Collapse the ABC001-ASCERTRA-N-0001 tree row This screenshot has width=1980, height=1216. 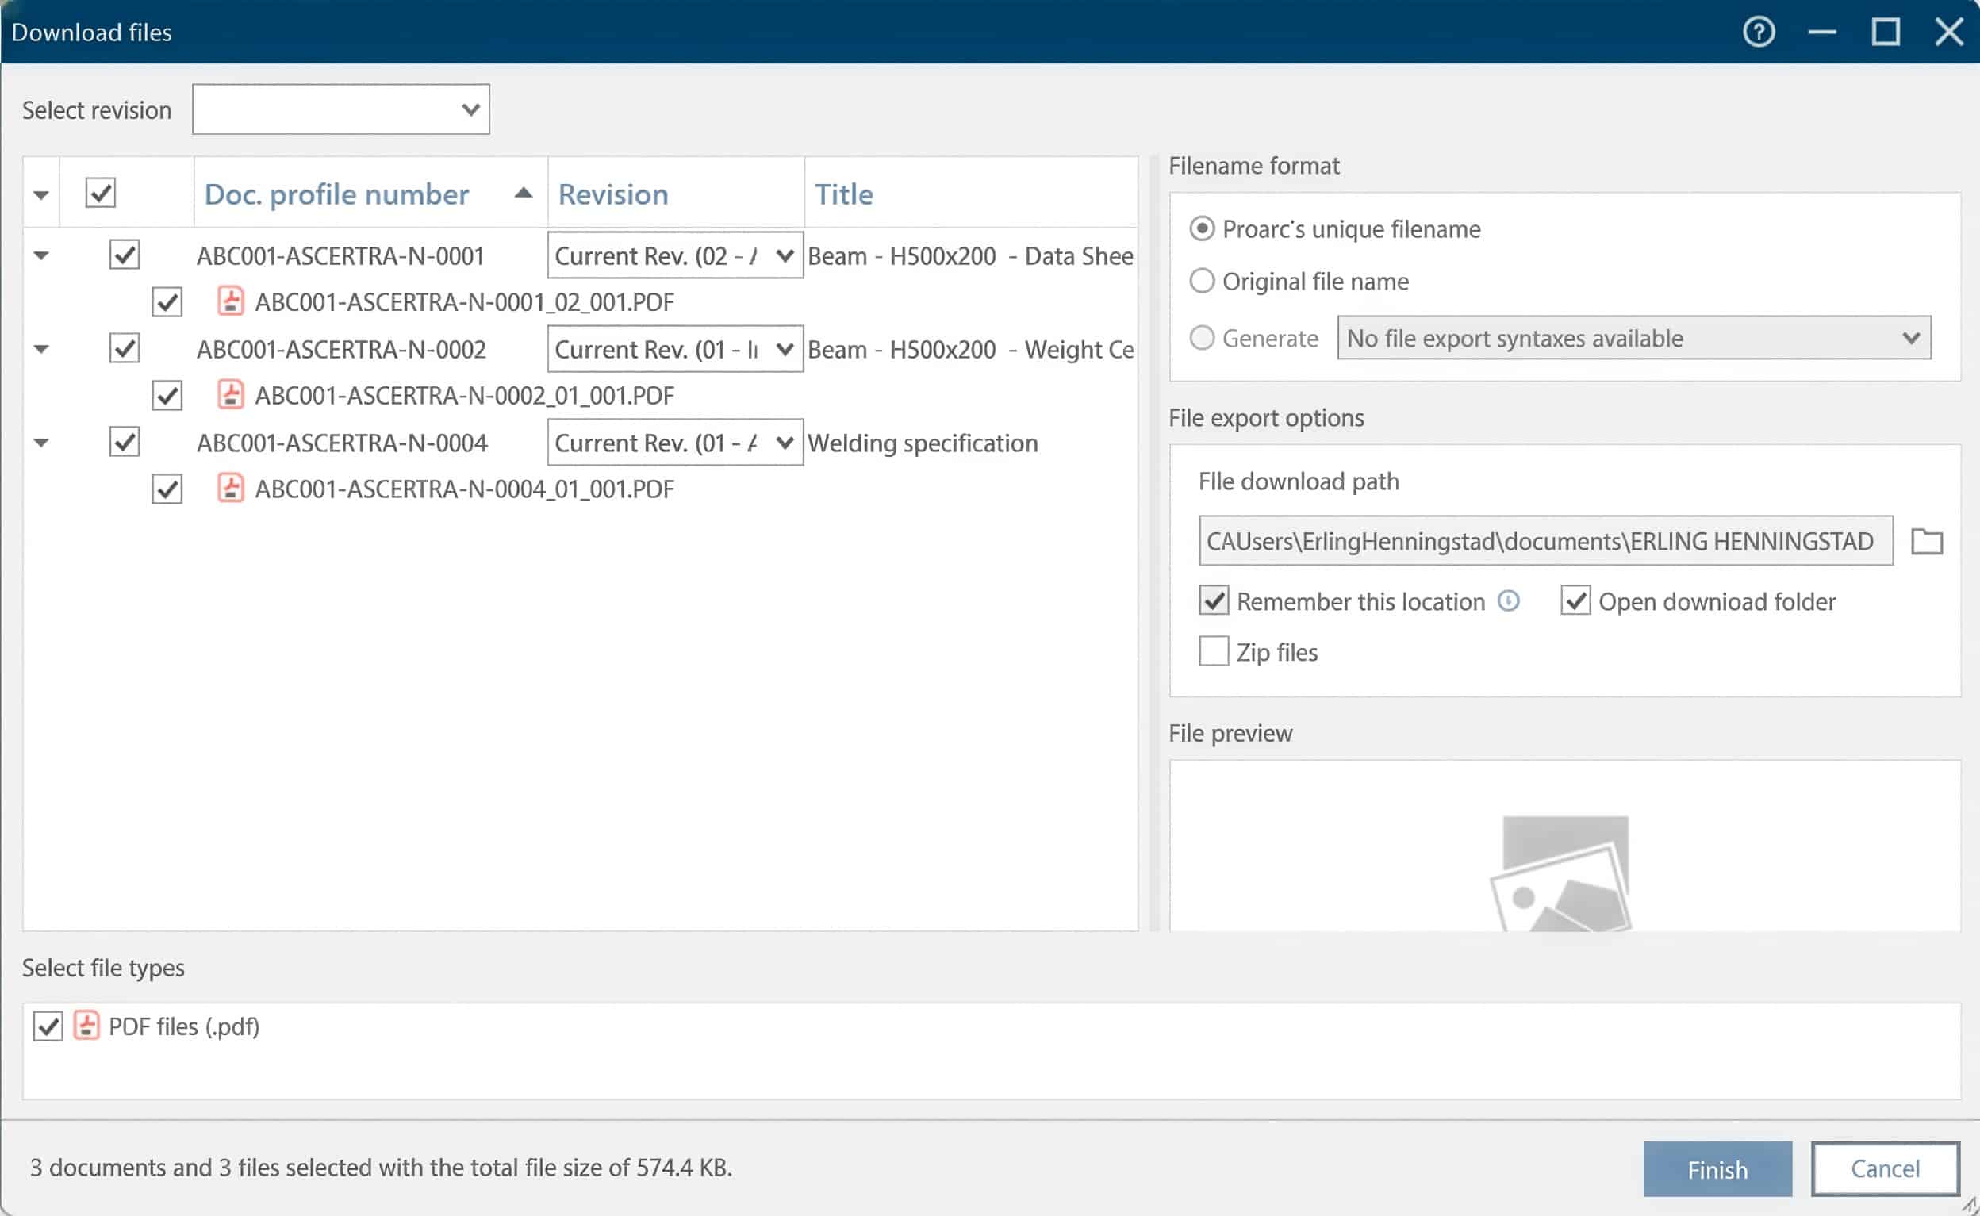tap(41, 255)
